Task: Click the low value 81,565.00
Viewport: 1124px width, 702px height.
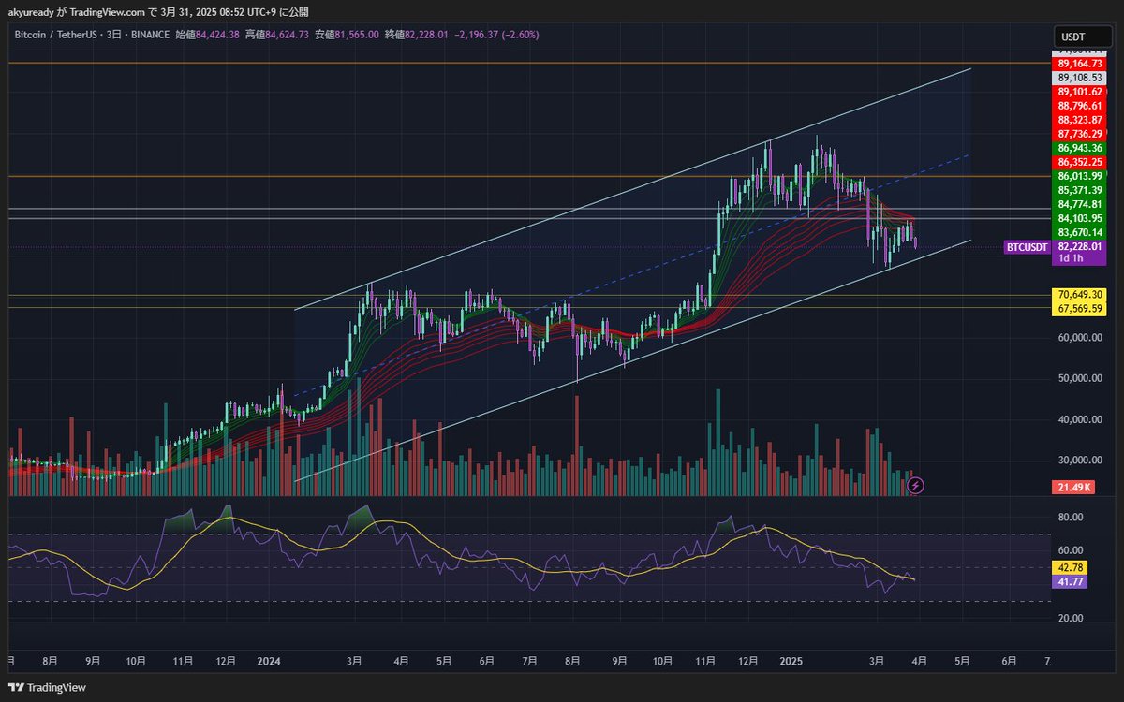Action: click(x=356, y=35)
